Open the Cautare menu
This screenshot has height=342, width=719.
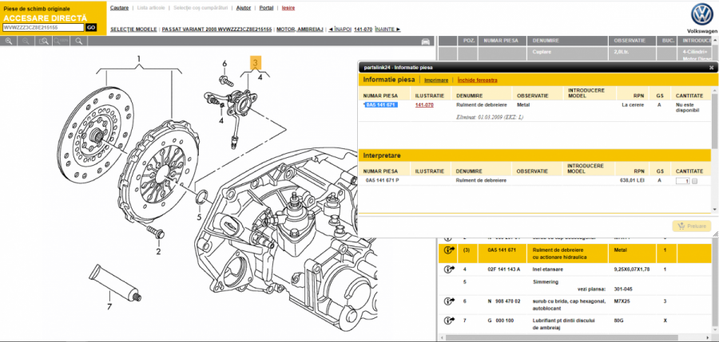[x=119, y=7]
